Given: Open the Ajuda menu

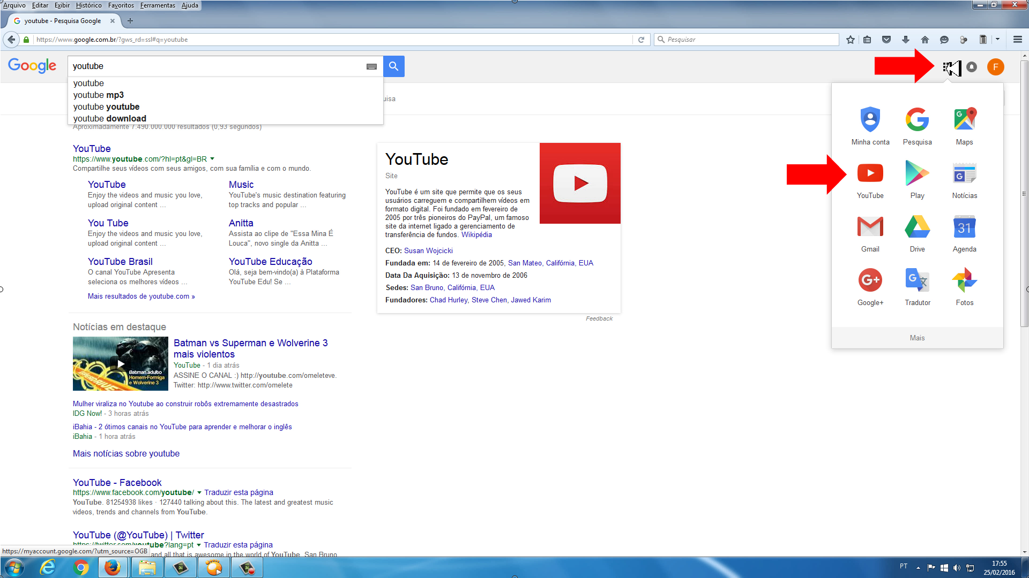Looking at the screenshot, I should coord(190,5).
